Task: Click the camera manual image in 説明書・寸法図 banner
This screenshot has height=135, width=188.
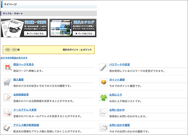Action: [12, 28]
